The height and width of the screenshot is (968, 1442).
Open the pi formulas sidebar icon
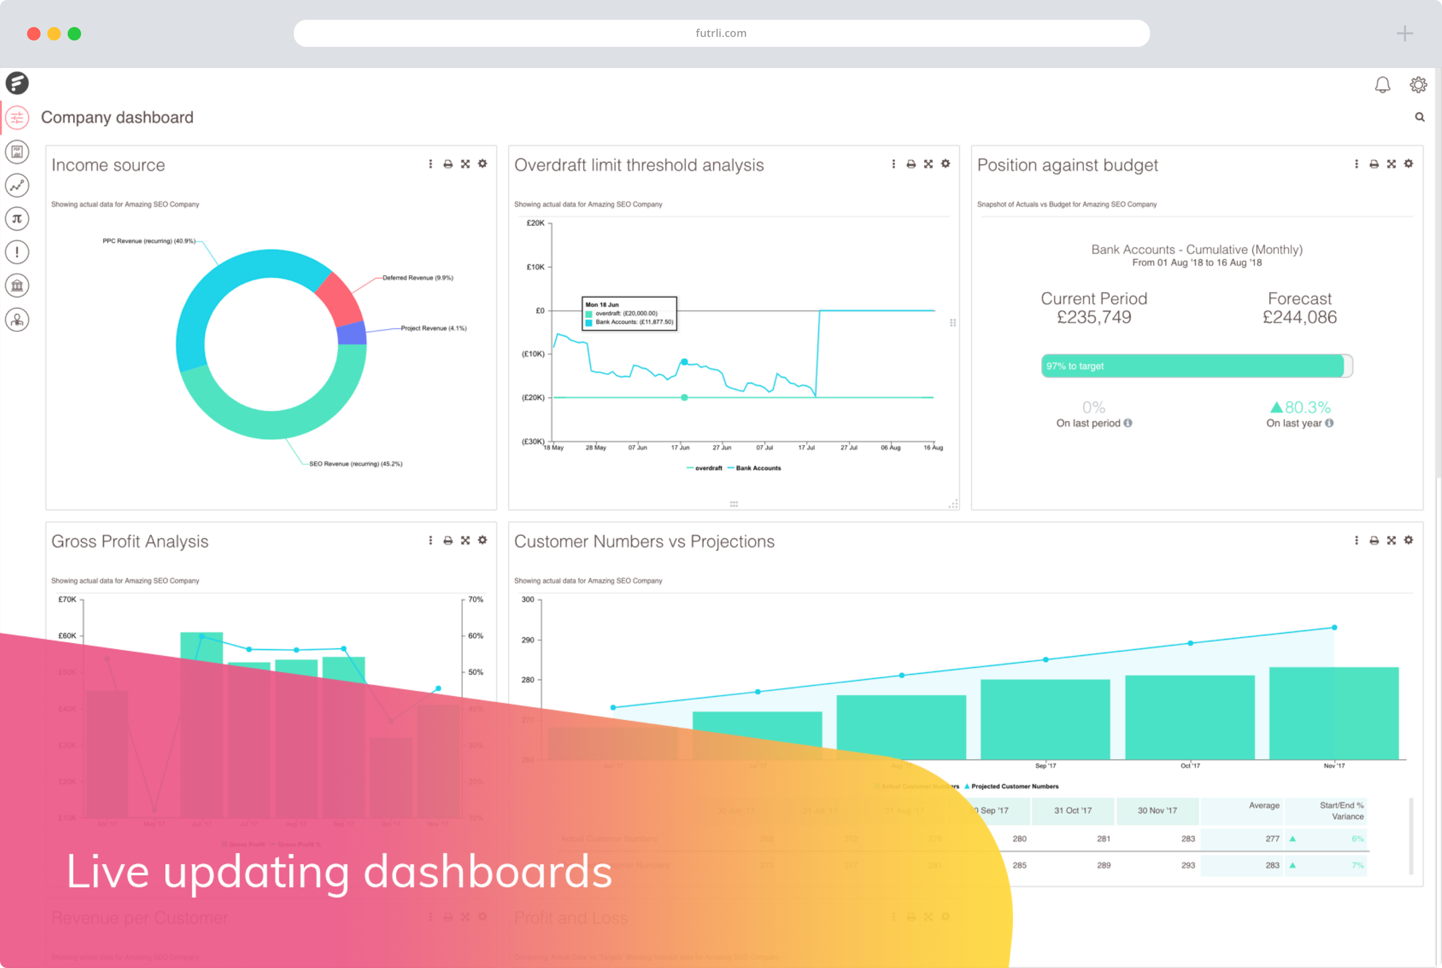coord(17,218)
